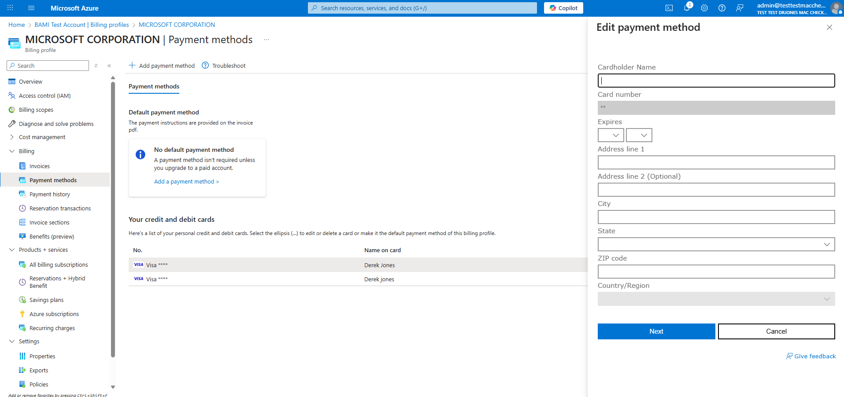Screen dimensions: 844x397
Task: Click the 'Add a payment method >' link
Action: click(186, 181)
